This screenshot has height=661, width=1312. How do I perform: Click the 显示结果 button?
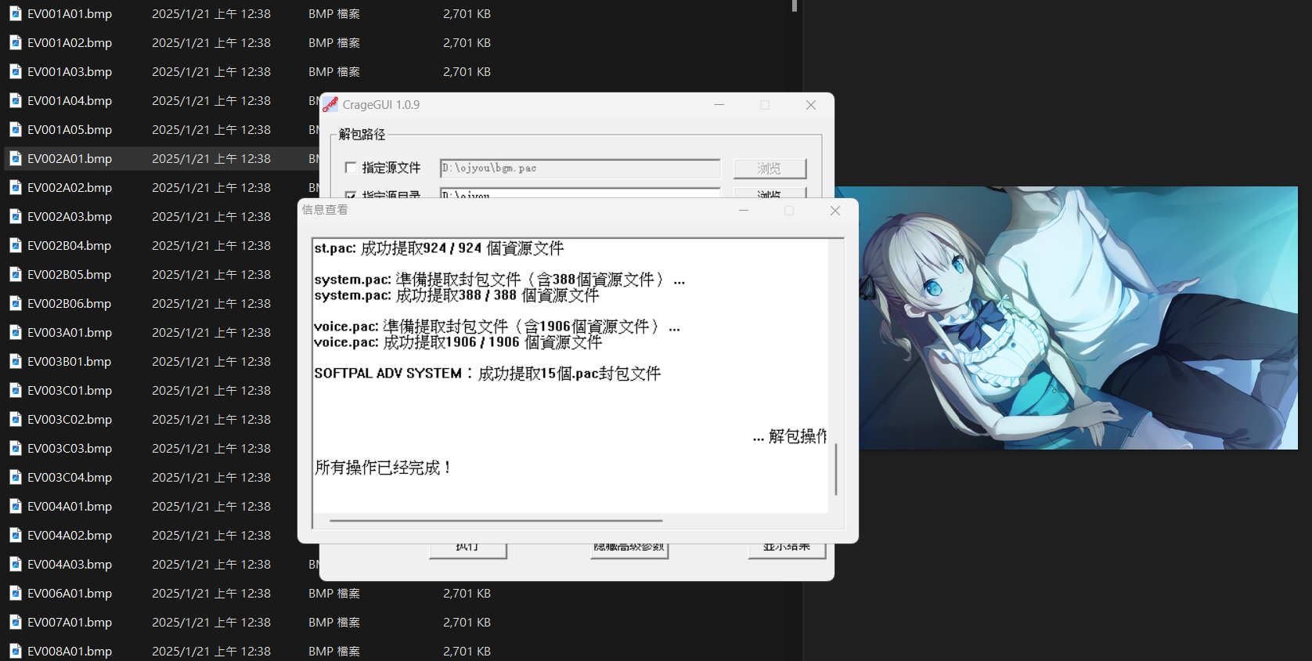point(786,549)
